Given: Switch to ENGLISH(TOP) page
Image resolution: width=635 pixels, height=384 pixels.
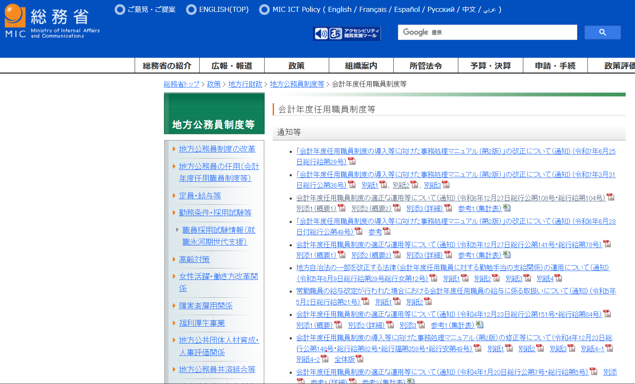Looking at the screenshot, I should tap(224, 9).
